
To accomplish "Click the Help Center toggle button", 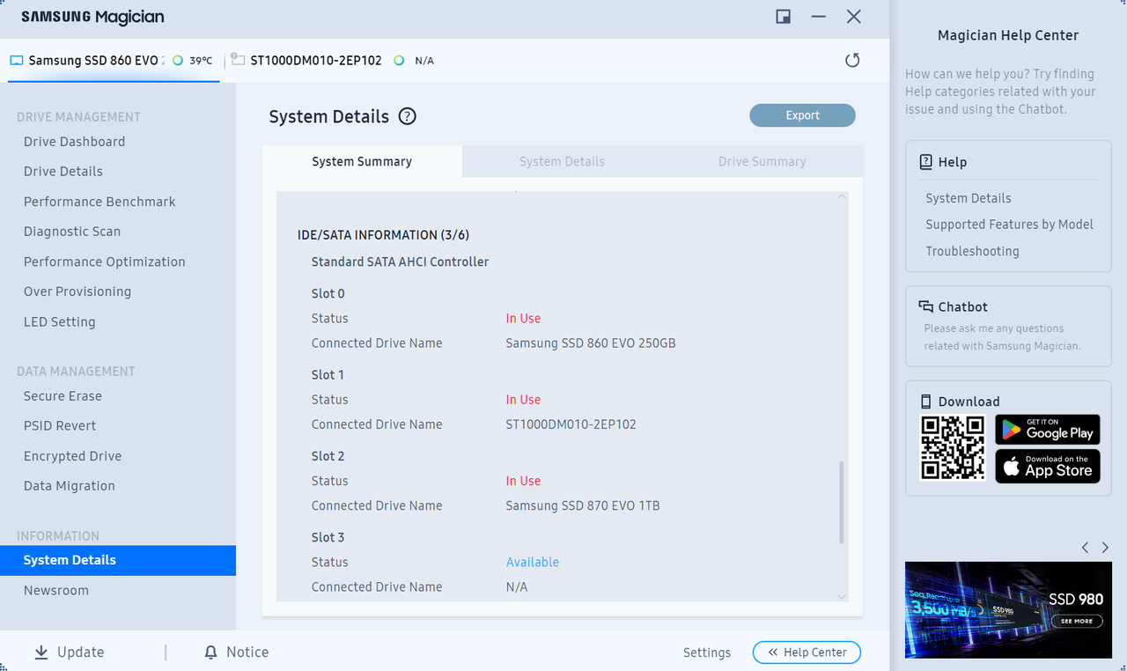I will pyautogui.click(x=807, y=653).
